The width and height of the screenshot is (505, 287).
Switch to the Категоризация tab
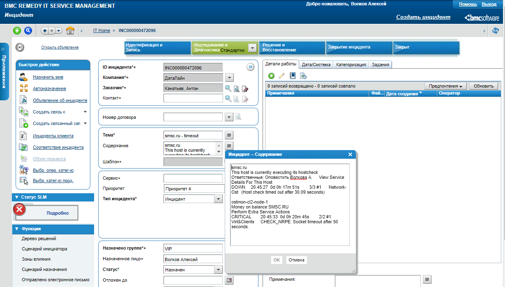(x=351, y=65)
